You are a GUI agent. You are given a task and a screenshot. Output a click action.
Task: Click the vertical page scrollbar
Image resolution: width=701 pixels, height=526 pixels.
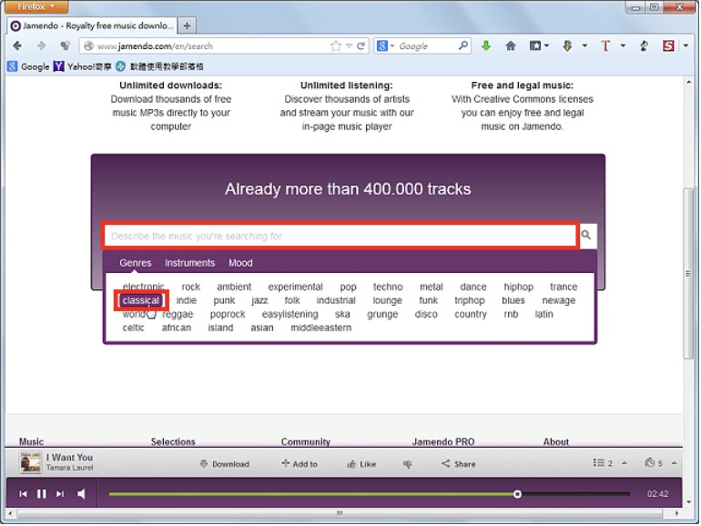point(688,273)
